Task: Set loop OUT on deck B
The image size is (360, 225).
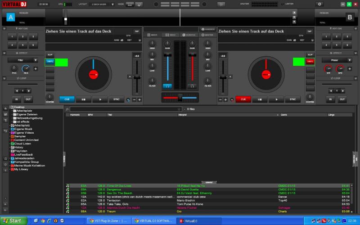Action: coord(342,99)
